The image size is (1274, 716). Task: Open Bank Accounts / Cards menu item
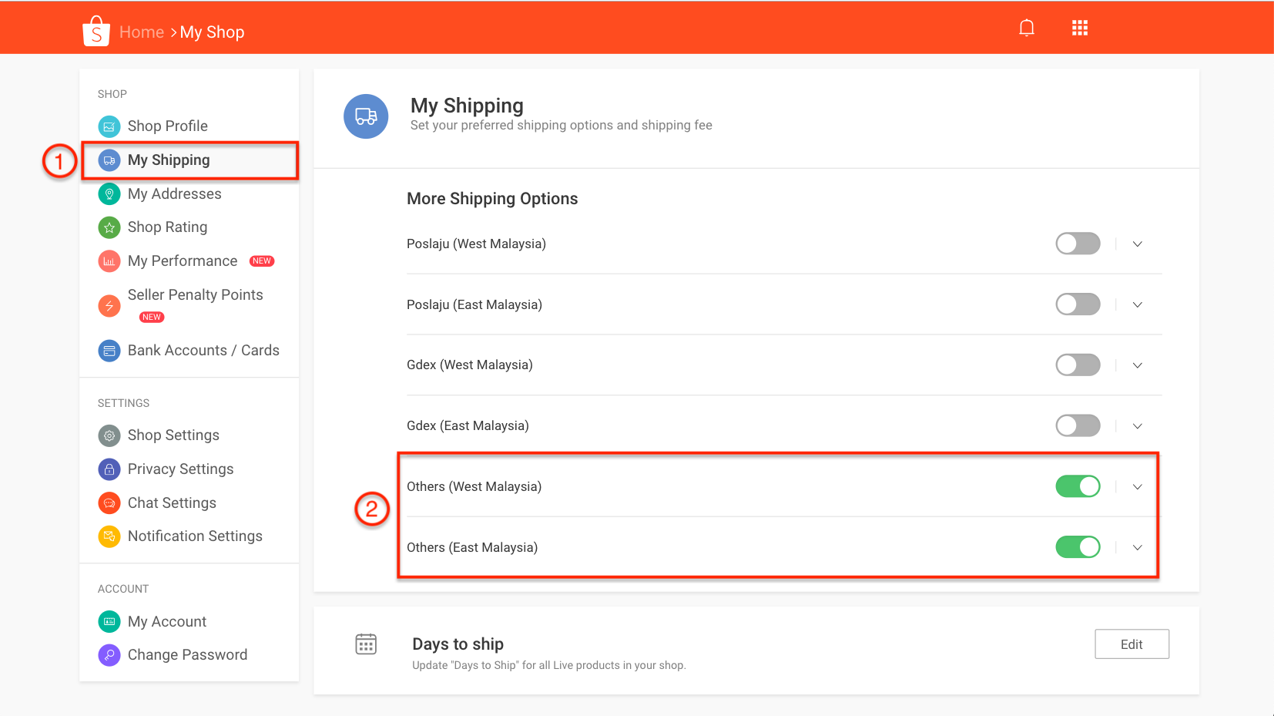click(203, 351)
